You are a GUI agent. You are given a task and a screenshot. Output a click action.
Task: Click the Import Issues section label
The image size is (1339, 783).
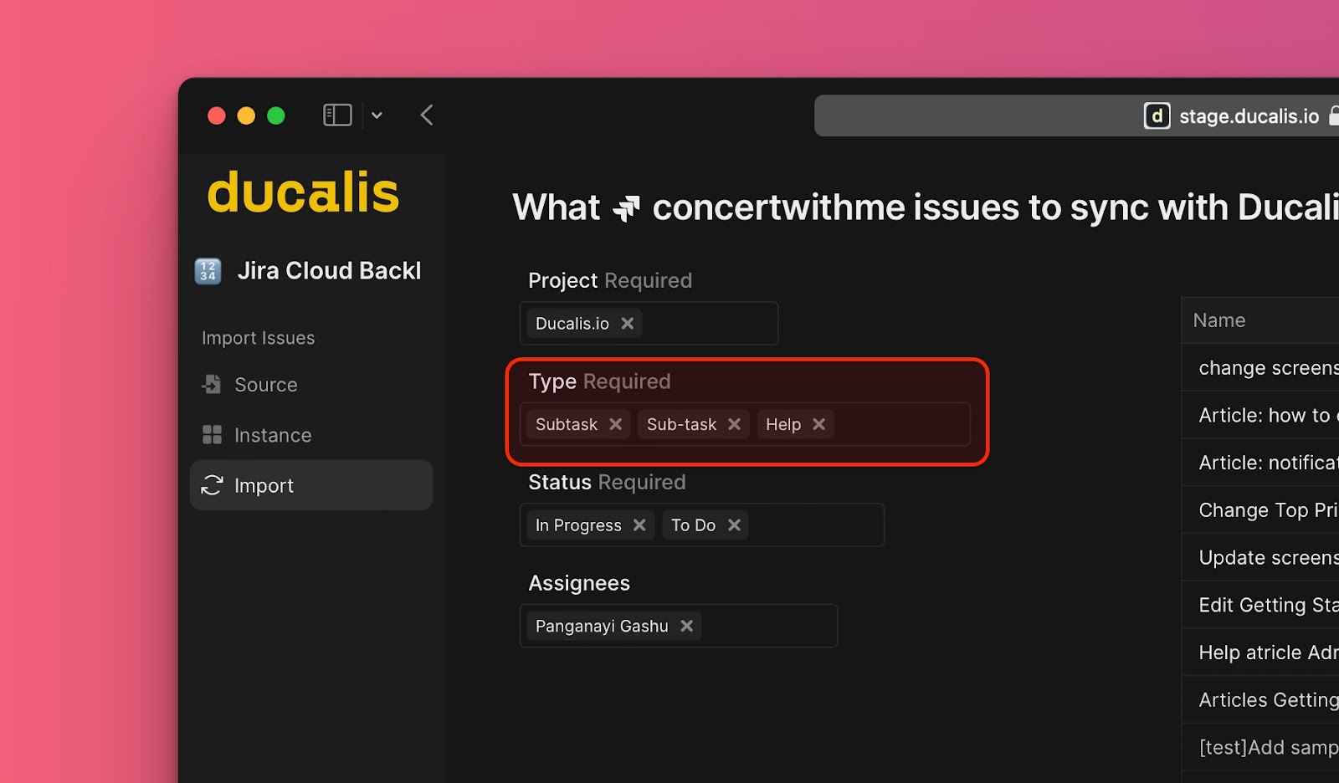(258, 338)
